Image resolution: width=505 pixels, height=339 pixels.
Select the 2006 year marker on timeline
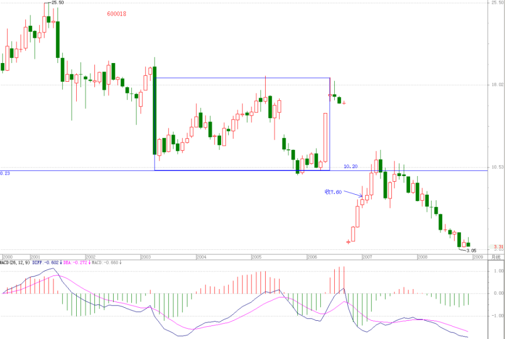(312, 257)
